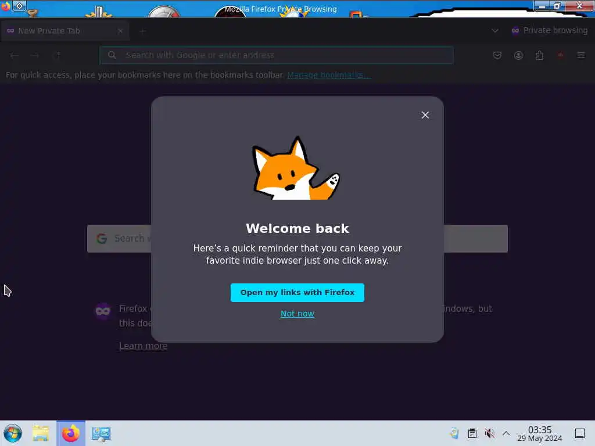Click the purple private mask icon
This screenshot has height=446, width=595.
(x=103, y=311)
